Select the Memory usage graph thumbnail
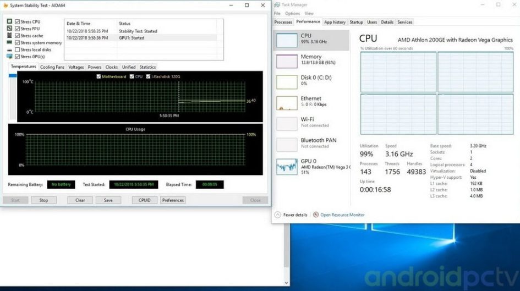The width and height of the screenshot is (520, 291). tap(287, 61)
